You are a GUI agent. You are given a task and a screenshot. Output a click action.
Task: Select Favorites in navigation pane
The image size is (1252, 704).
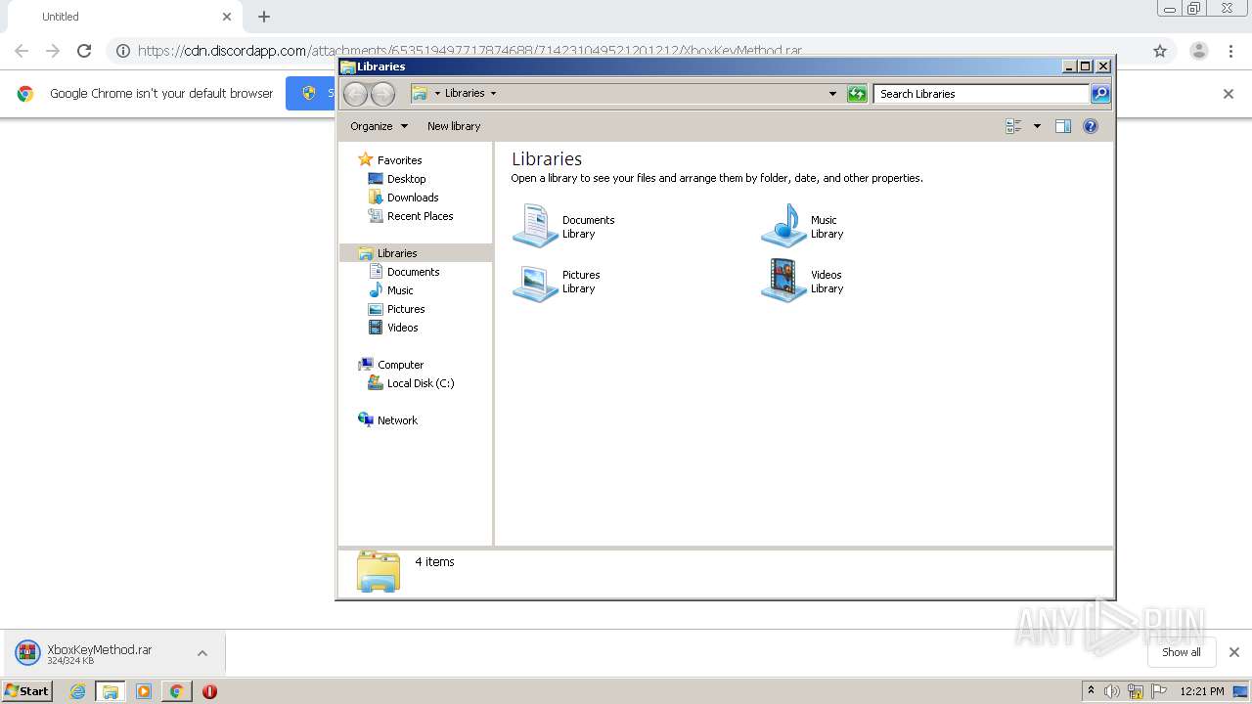[x=399, y=160]
